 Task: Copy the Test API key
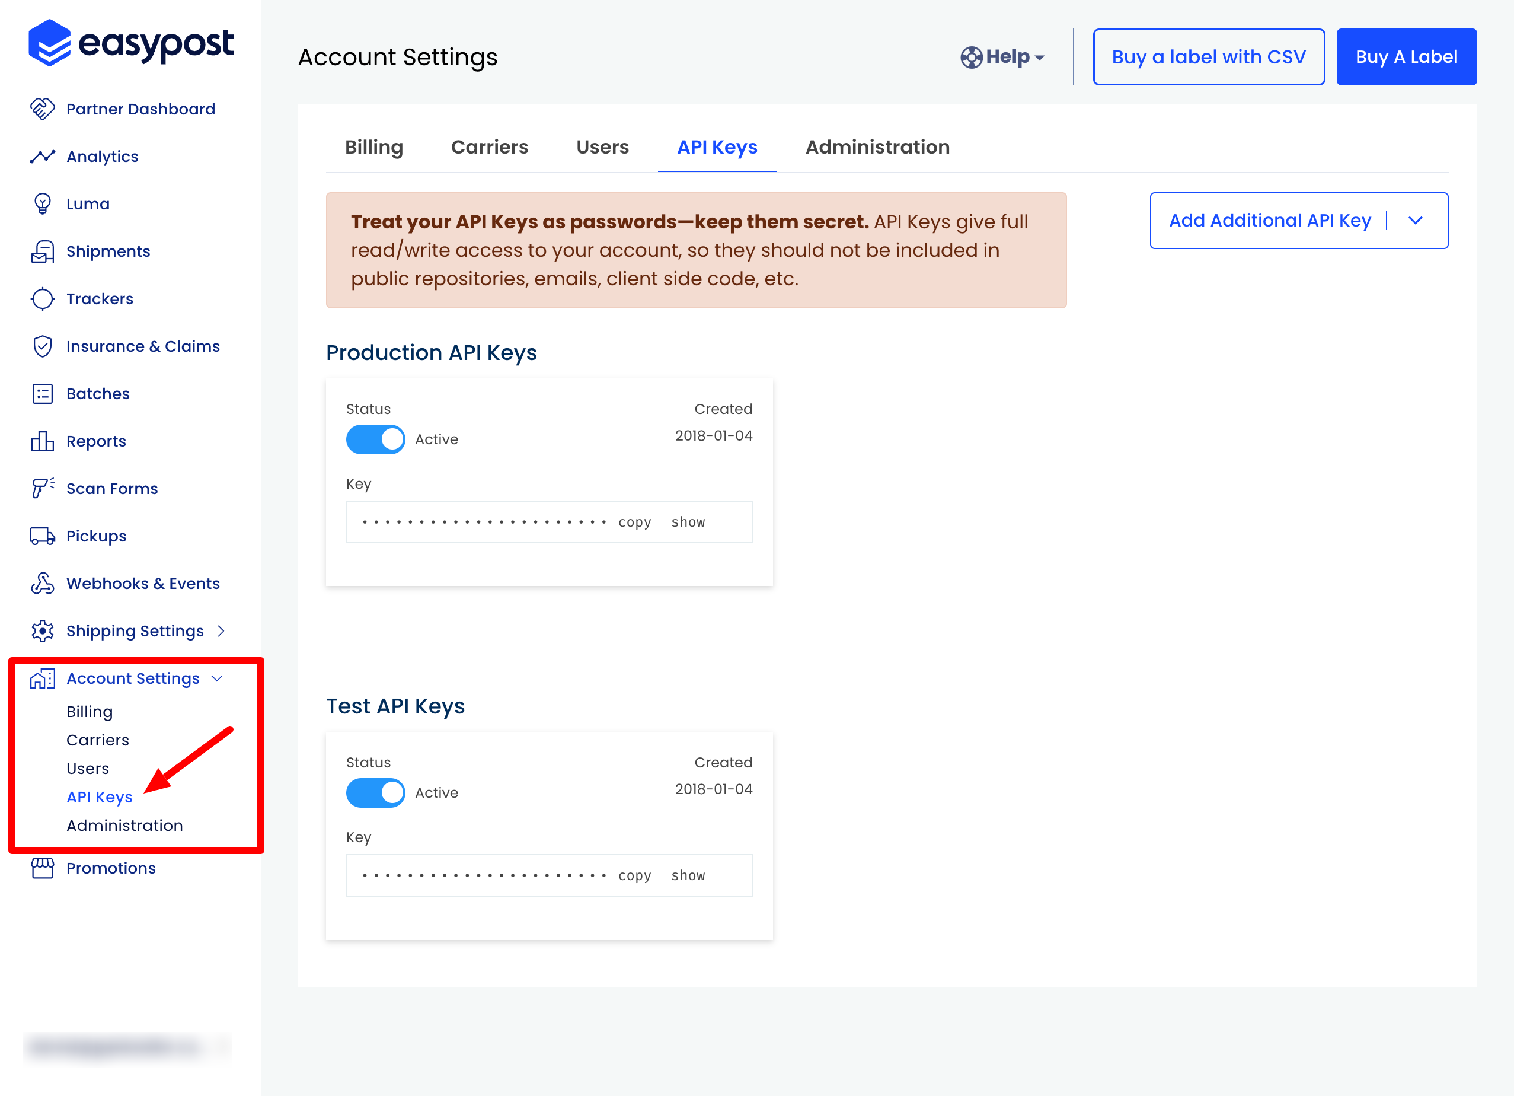[634, 875]
